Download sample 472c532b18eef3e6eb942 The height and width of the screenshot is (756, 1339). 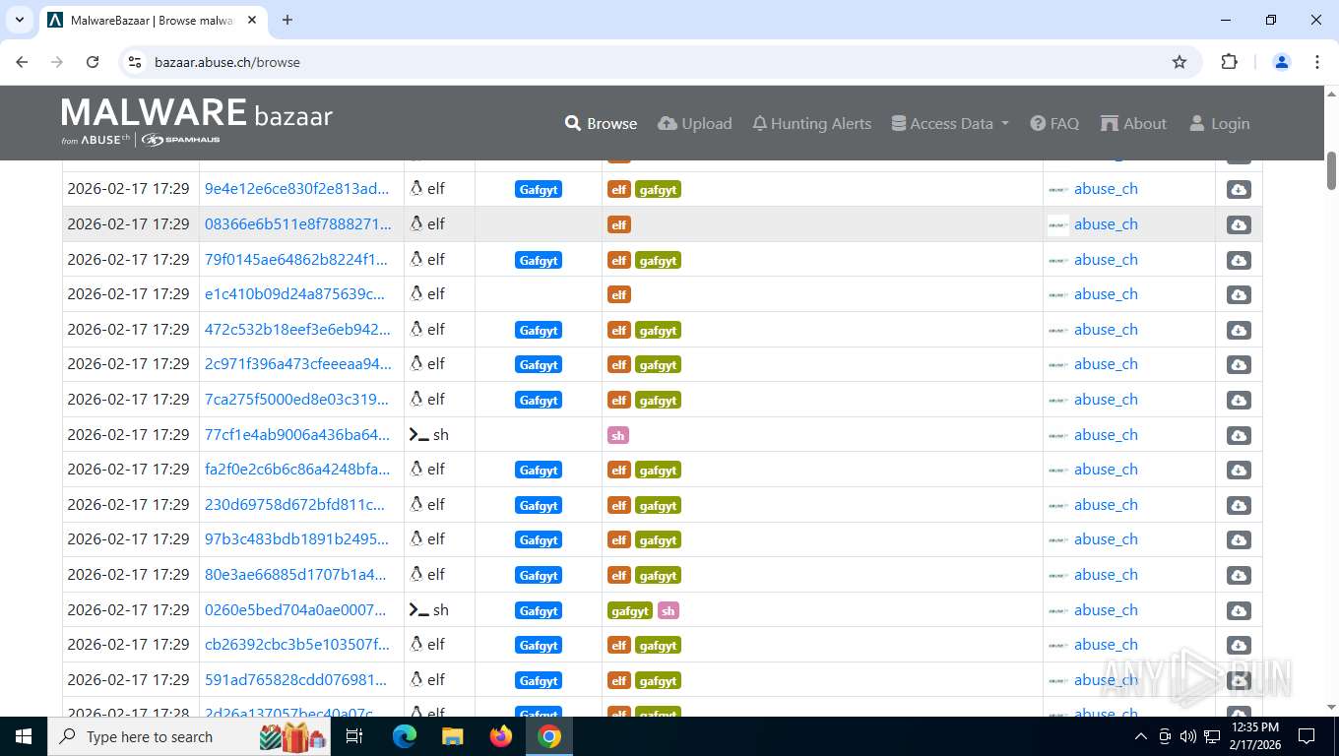[1239, 331]
